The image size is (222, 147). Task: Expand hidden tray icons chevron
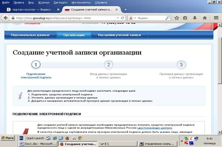(182, 141)
